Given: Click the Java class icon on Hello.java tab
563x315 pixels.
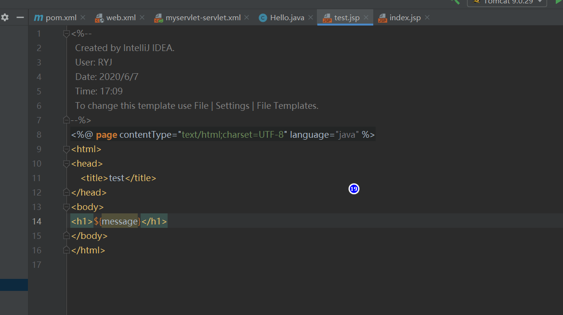Looking at the screenshot, I should [263, 18].
